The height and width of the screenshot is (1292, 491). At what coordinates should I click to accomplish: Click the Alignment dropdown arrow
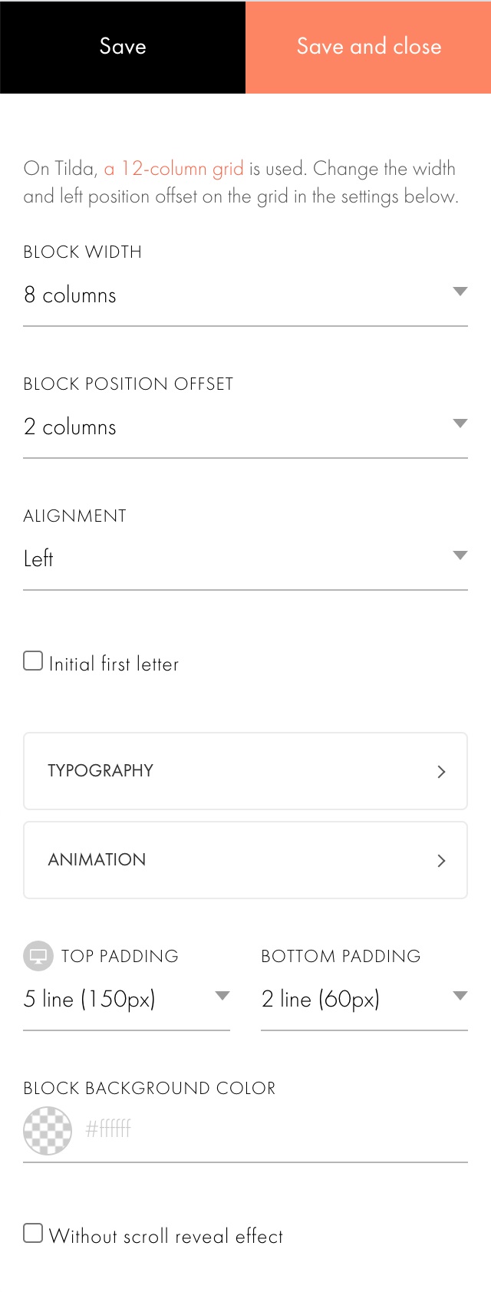pos(460,555)
